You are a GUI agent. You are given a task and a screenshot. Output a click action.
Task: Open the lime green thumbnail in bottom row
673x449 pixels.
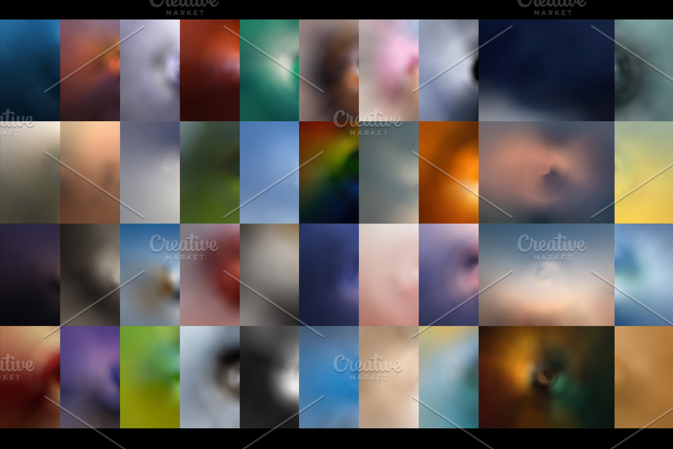click(150, 377)
